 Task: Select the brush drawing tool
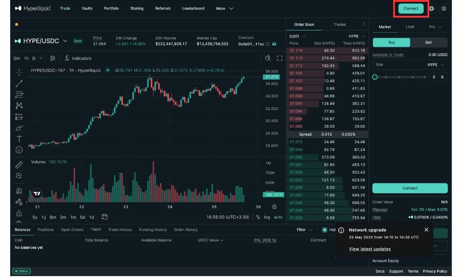pos(19,128)
